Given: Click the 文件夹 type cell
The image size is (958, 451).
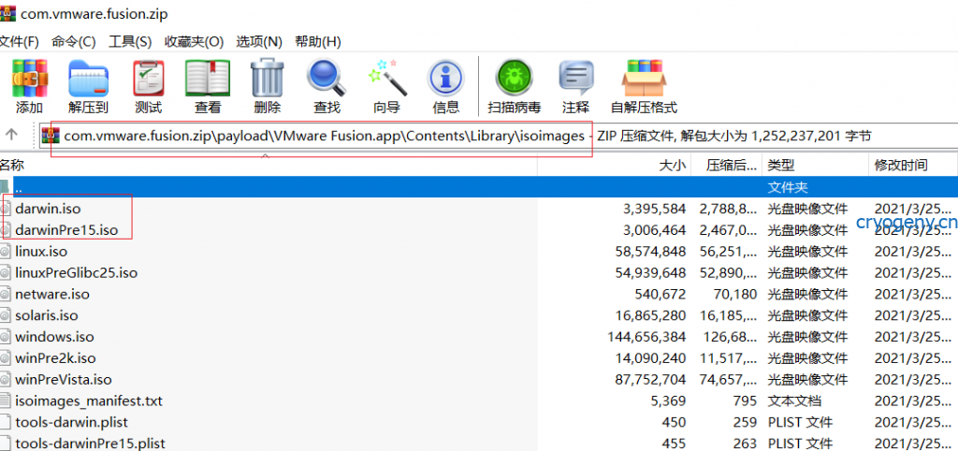Looking at the screenshot, I should (788, 187).
